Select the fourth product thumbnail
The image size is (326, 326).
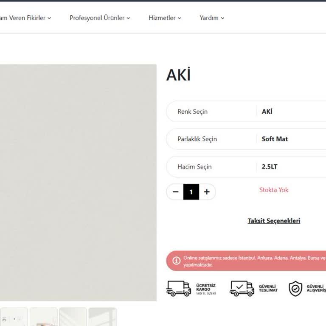pos(102,317)
